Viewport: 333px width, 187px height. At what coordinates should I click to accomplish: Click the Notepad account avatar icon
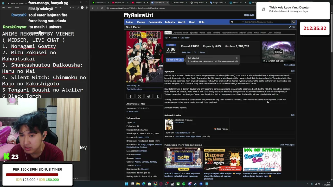82,8
